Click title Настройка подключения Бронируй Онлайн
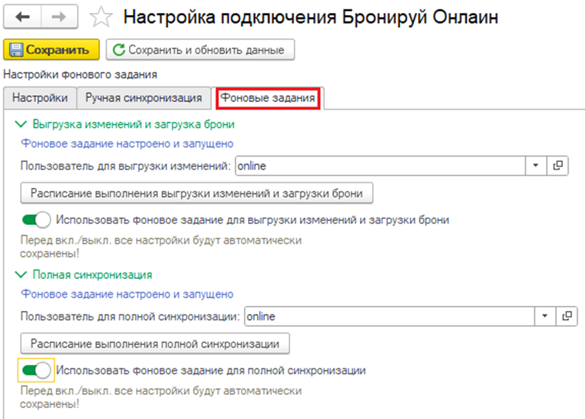 pos(310,17)
